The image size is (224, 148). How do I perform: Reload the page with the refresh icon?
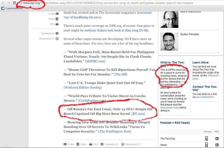(x=14, y=3)
